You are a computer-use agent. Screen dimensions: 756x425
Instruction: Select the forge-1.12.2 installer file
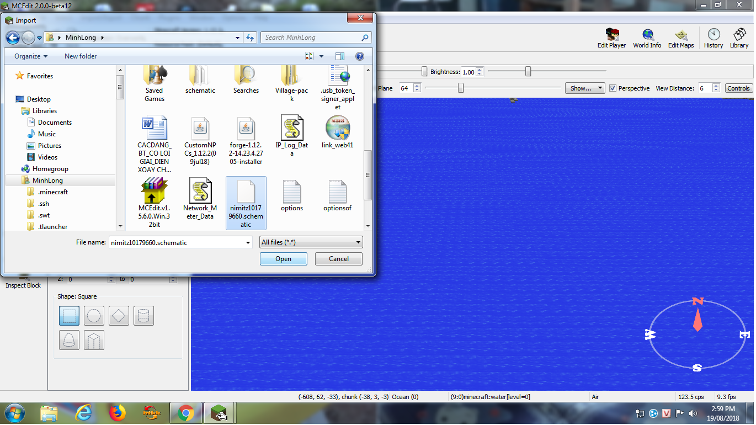pyautogui.click(x=246, y=141)
